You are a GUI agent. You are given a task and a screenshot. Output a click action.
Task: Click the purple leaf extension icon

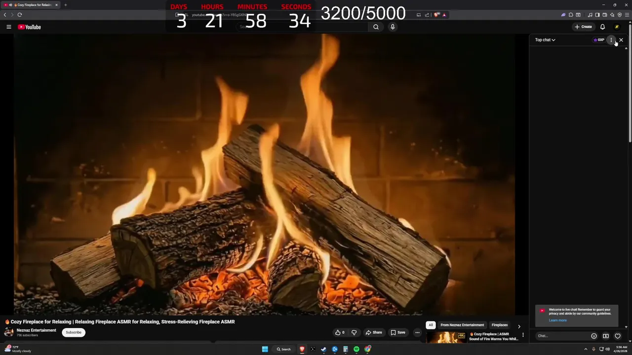pyautogui.click(x=563, y=15)
